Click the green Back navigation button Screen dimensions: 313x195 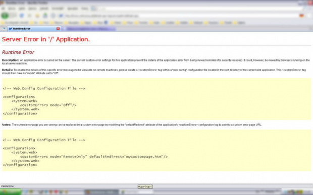[5, 15]
